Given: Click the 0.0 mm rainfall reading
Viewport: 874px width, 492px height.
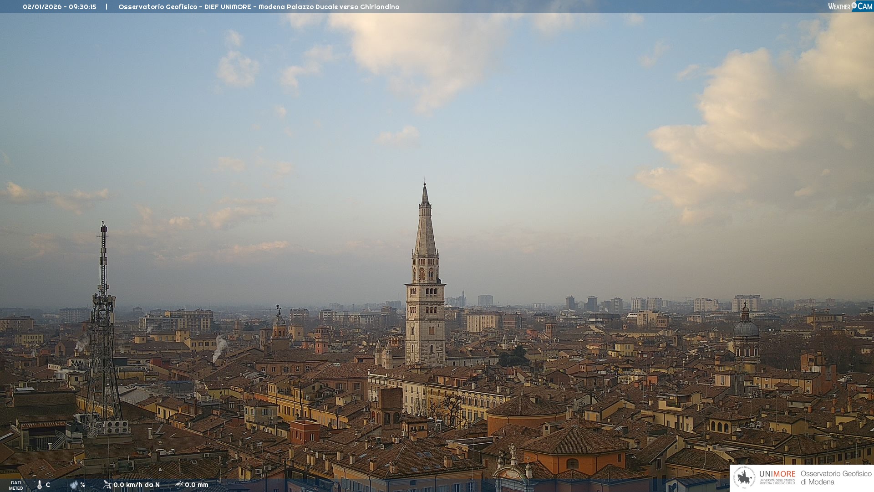Looking at the screenshot, I should 197,485.
